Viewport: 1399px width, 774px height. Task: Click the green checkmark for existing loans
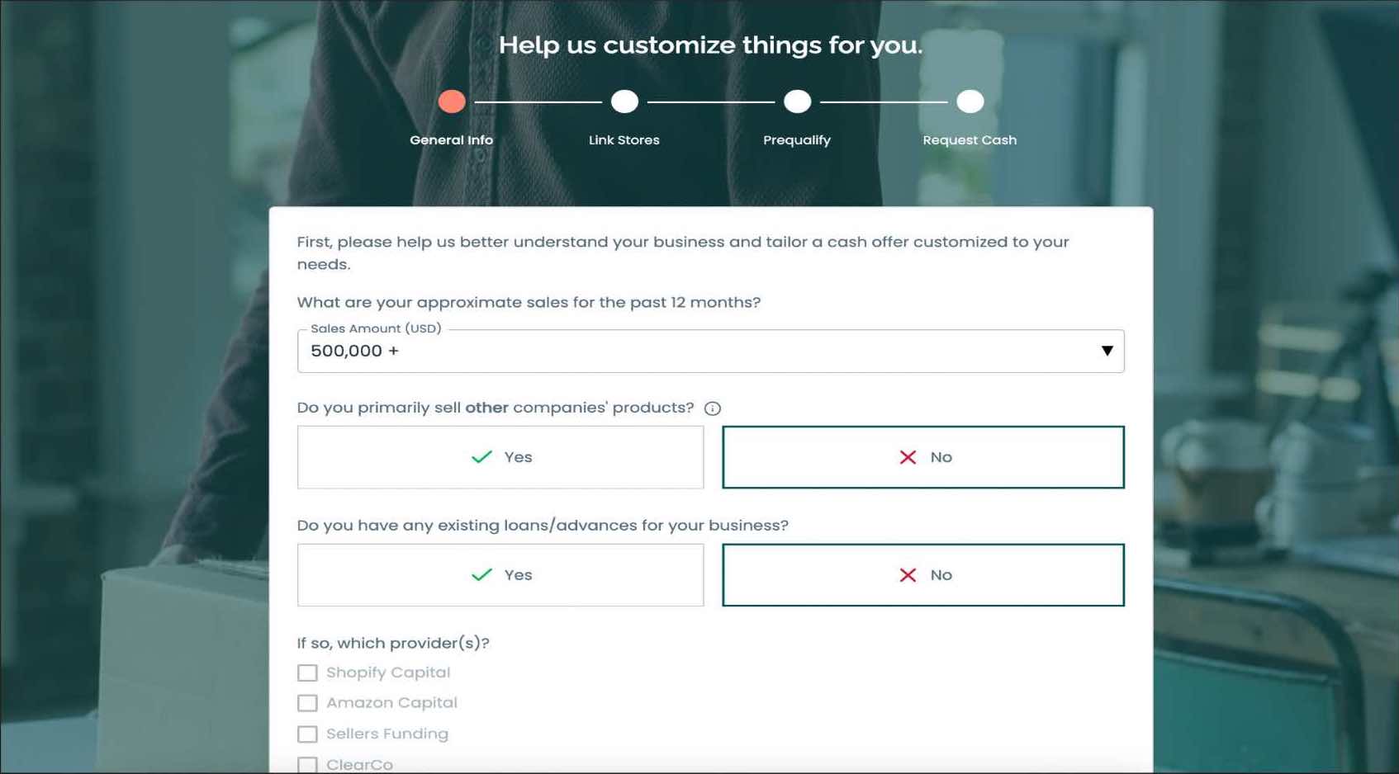pos(481,575)
